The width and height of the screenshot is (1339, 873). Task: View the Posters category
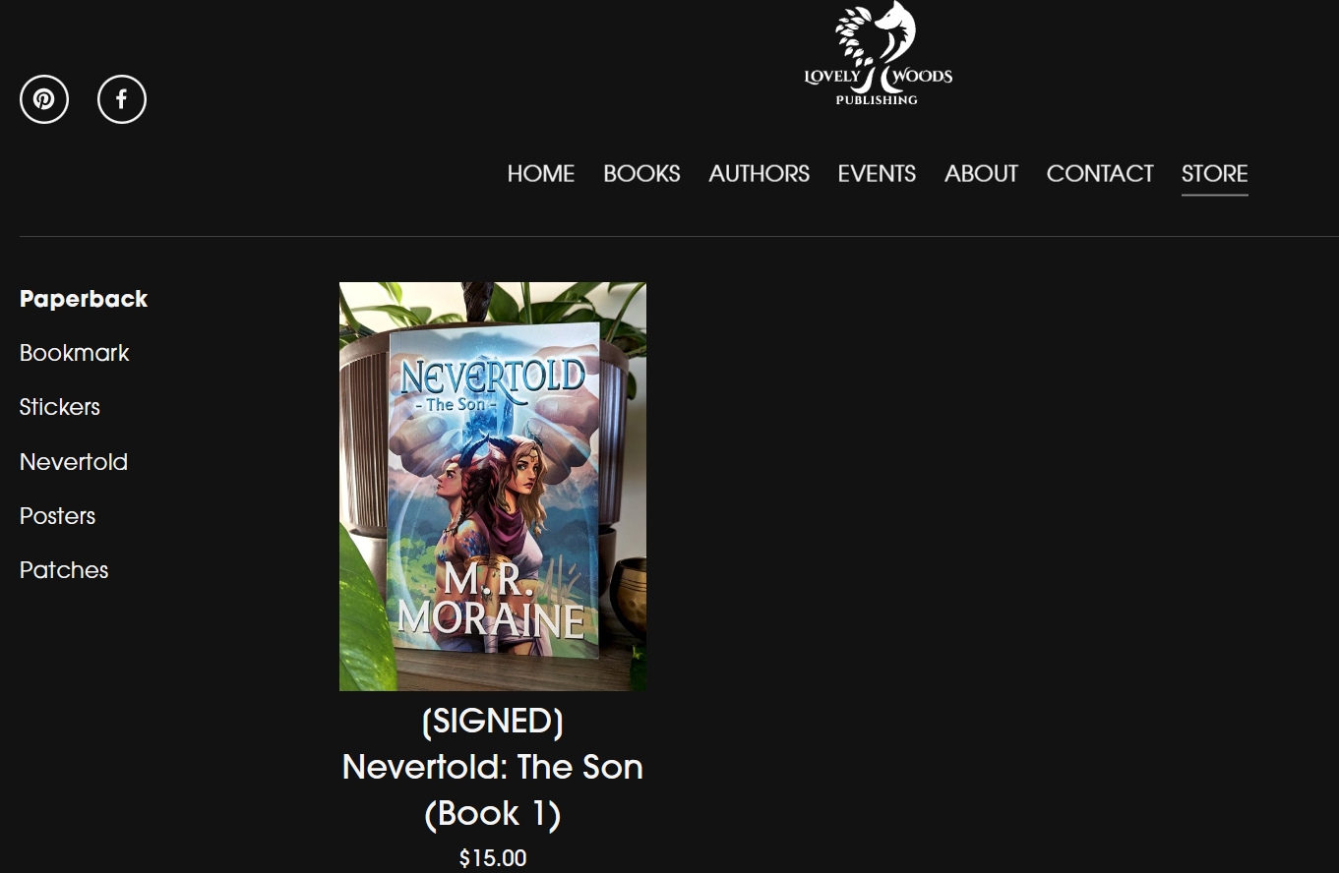pos(58,516)
